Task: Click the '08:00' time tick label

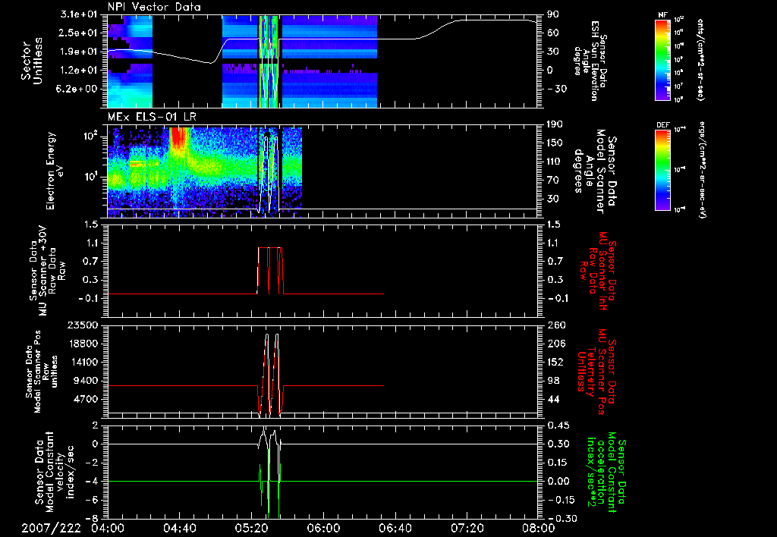Action: tap(539, 528)
